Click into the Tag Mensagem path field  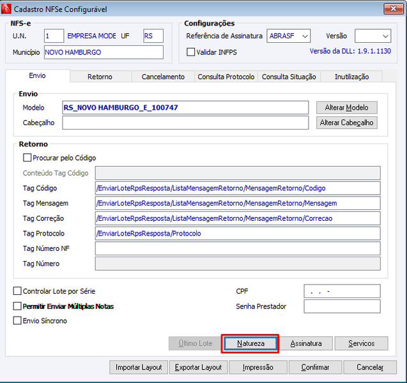(x=238, y=203)
